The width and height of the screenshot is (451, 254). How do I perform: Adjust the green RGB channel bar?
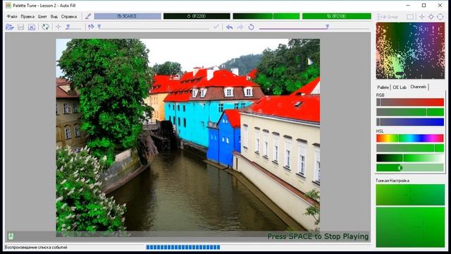click(410, 112)
